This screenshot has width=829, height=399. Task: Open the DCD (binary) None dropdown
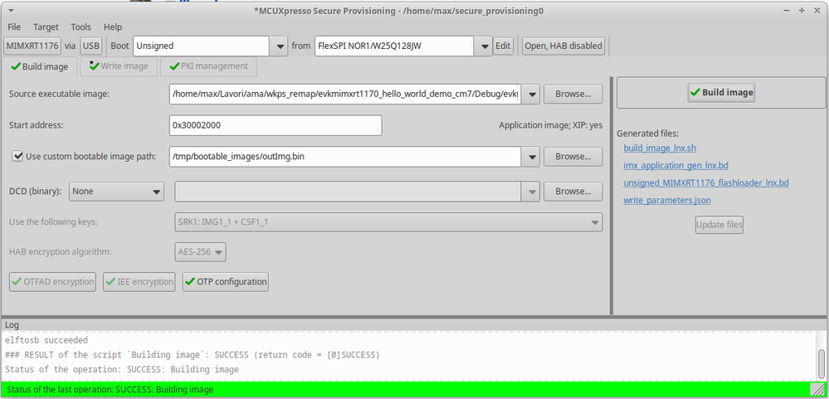pyautogui.click(x=116, y=192)
